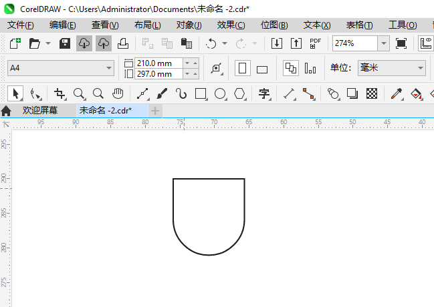Click the page height field 297.0 mm

(158, 74)
